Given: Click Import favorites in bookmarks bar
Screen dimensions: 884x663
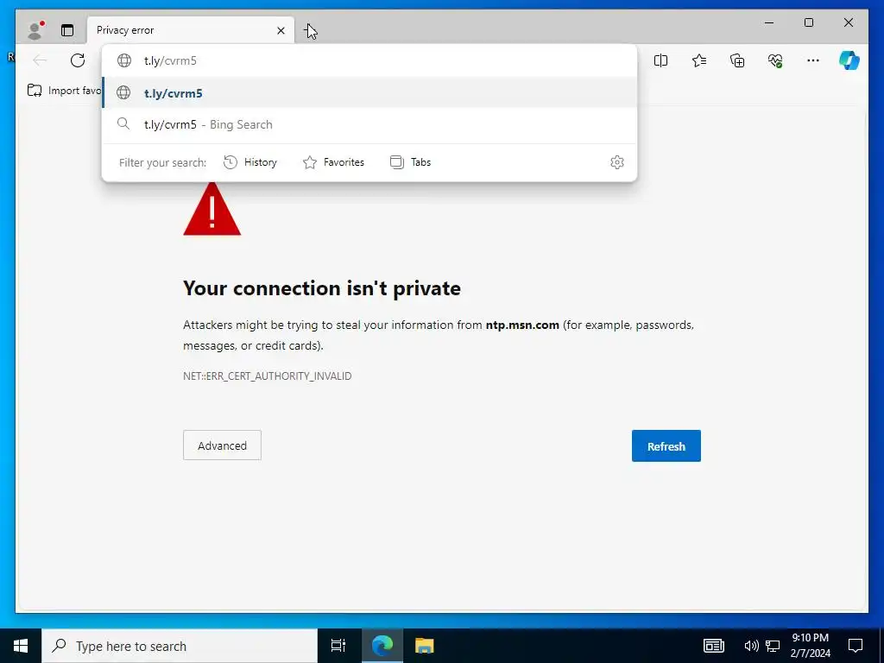Looking at the screenshot, I should click(64, 90).
